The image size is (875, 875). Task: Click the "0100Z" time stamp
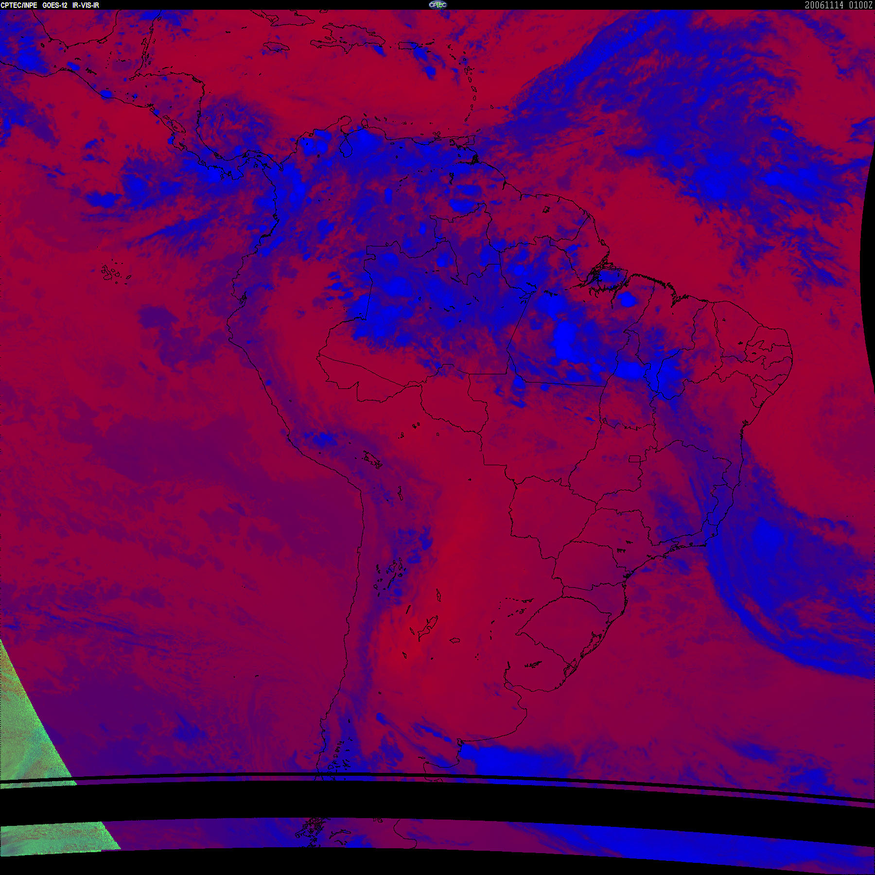tap(861, 5)
